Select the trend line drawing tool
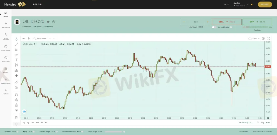Screen dimensions: 277x135 [x=16, y=44]
